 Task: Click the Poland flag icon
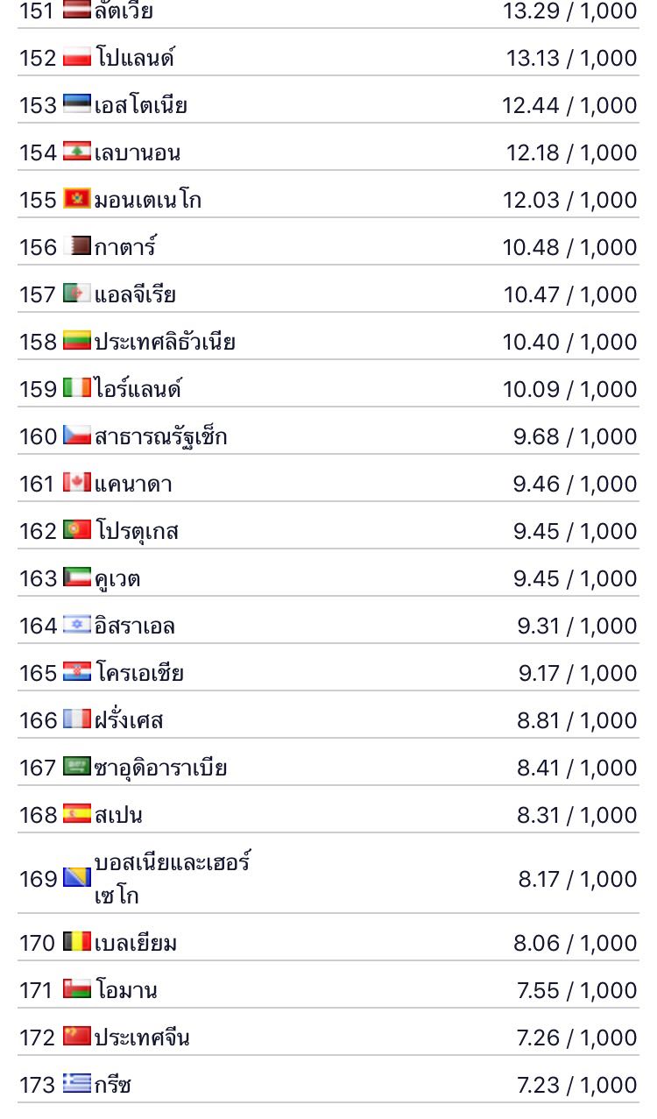pyautogui.click(x=77, y=58)
